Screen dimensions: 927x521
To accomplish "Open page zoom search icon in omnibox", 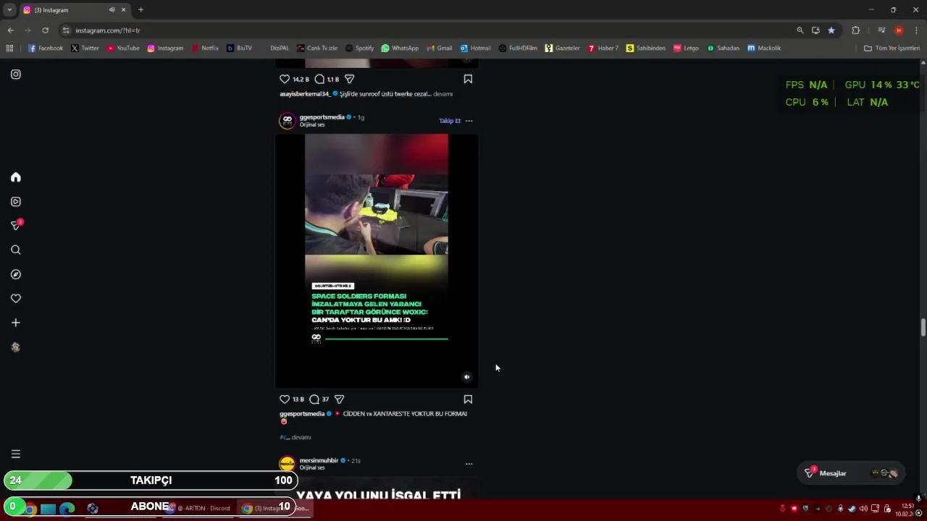I will click(800, 30).
